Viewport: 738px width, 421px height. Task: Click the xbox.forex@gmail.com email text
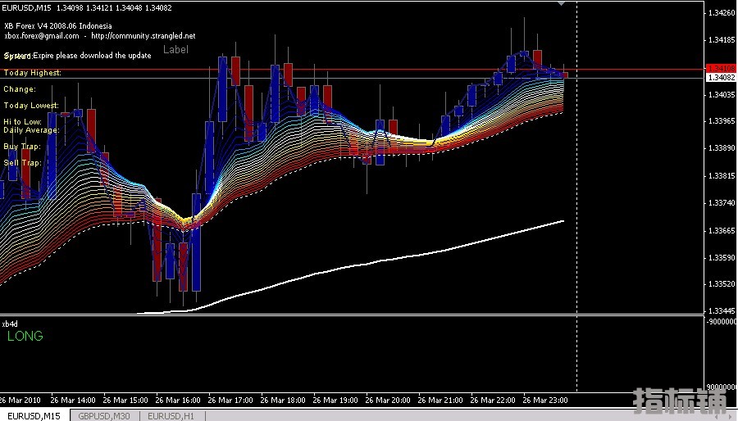tap(42, 36)
